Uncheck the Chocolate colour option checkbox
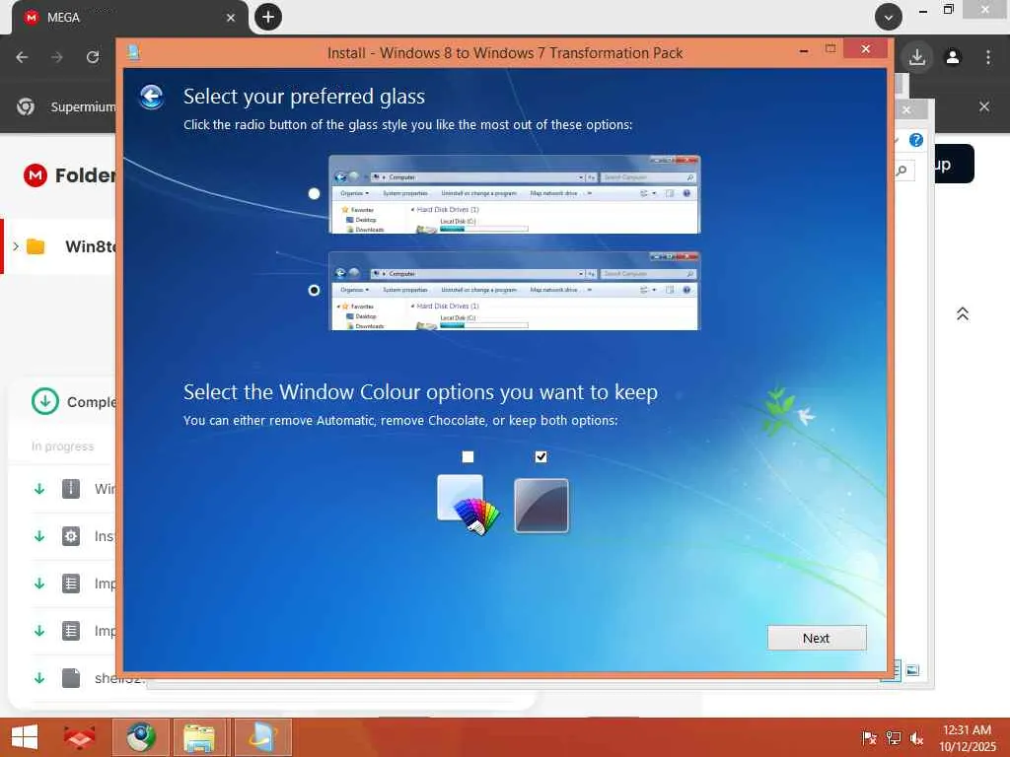1010x757 pixels. pyautogui.click(x=541, y=456)
